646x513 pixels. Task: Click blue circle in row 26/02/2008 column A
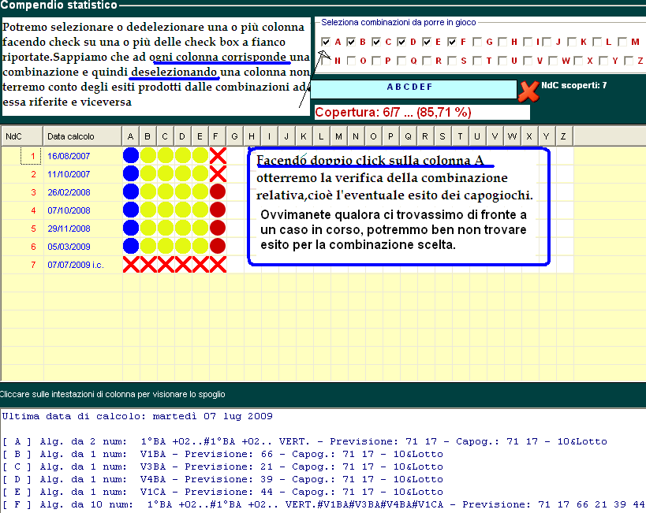click(131, 191)
